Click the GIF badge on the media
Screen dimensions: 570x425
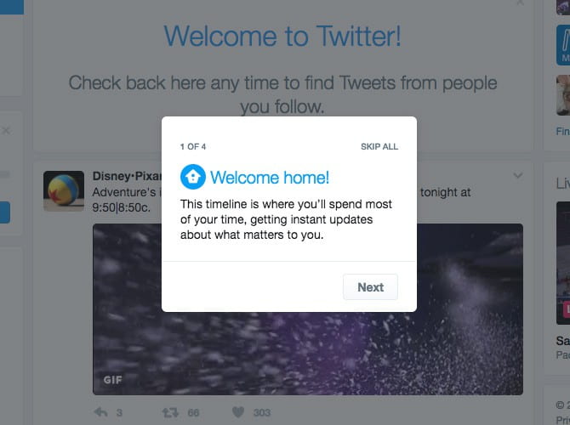(x=112, y=380)
